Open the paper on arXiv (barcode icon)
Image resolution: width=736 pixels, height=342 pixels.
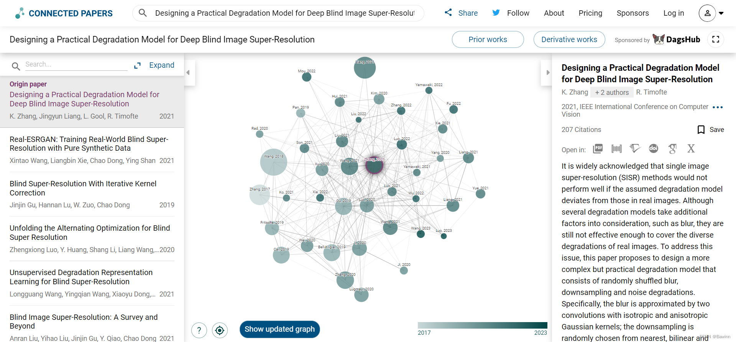coord(616,149)
